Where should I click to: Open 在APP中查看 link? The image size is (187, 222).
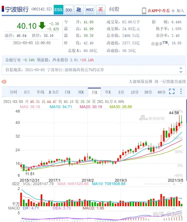point(159,11)
